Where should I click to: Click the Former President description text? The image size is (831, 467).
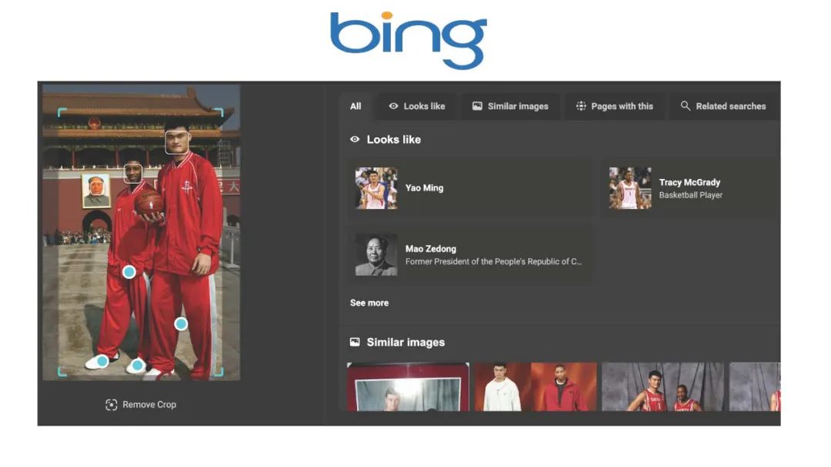[x=493, y=261]
